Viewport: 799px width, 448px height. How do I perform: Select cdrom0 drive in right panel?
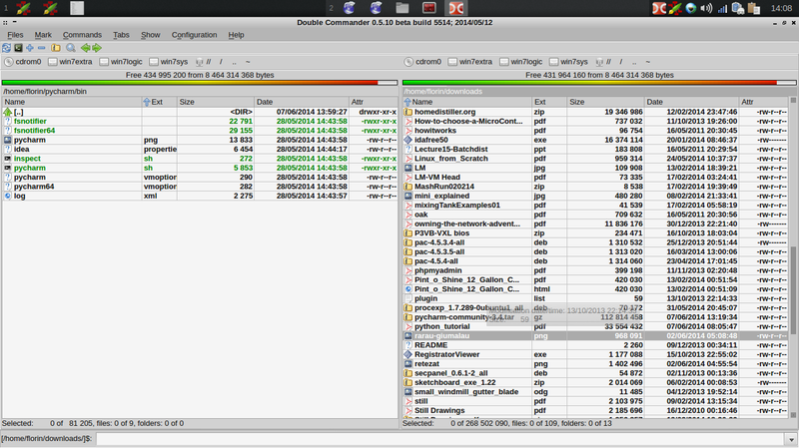(422, 62)
